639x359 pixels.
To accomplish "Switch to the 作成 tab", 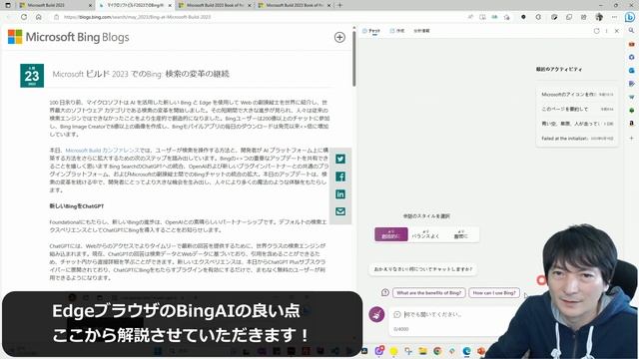I will pyautogui.click(x=397, y=31).
